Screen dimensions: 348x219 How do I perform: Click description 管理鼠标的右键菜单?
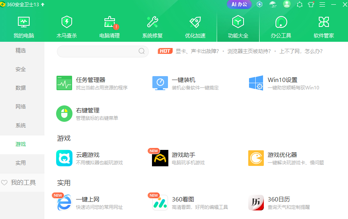[97, 118]
